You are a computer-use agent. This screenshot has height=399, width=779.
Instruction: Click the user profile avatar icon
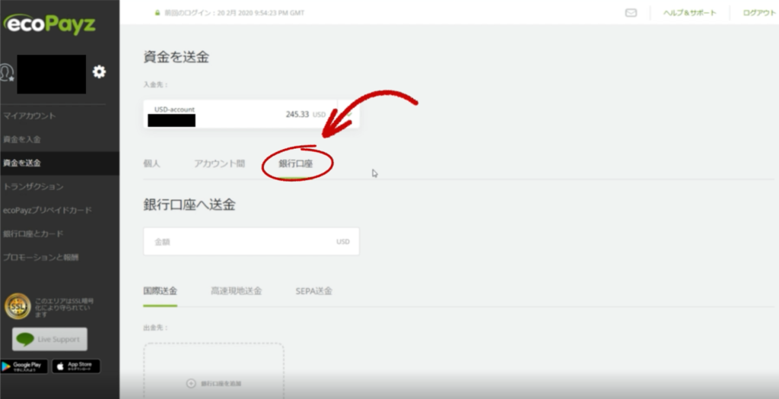point(8,72)
